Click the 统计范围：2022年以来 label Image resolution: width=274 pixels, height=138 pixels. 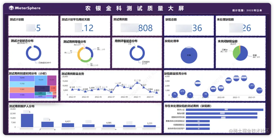247,10
